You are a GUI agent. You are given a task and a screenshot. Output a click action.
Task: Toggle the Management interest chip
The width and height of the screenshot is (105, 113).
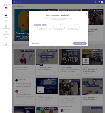pos(42,28)
